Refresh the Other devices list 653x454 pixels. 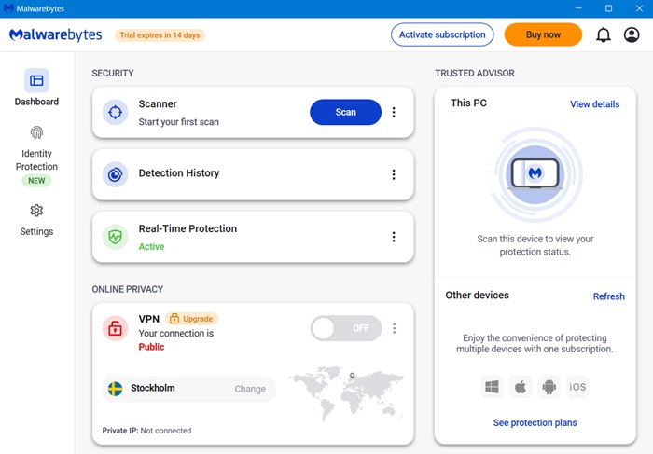click(x=609, y=296)
